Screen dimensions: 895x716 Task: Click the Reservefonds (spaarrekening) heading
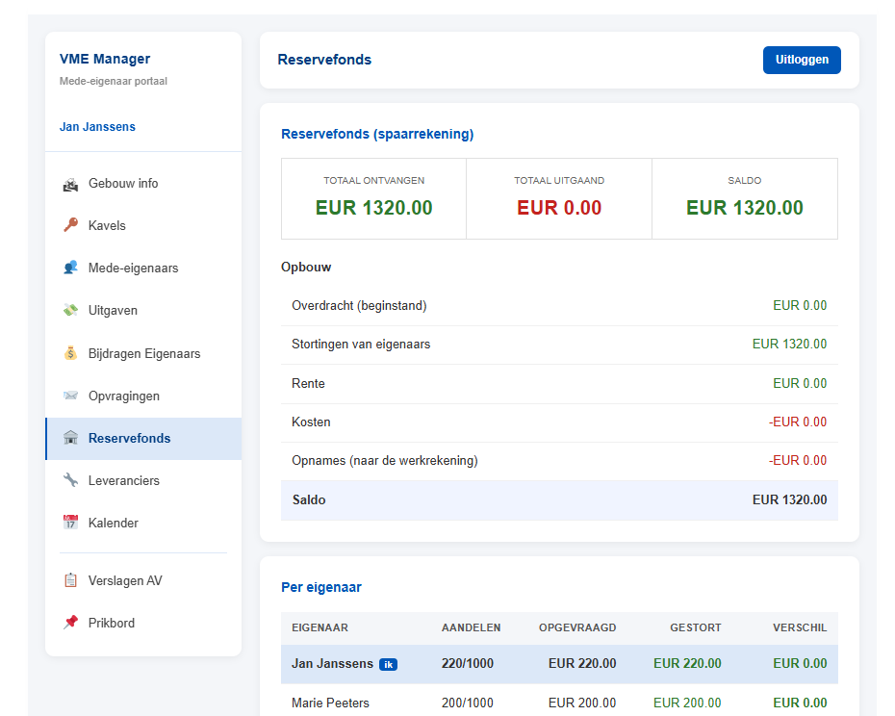[x=377, y=134]
